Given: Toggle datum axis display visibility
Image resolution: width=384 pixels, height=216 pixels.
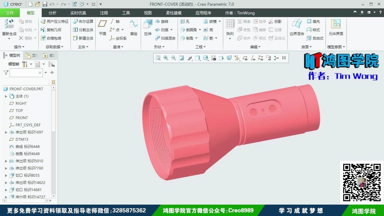Looking at the screenshot, I should point(253,58).
